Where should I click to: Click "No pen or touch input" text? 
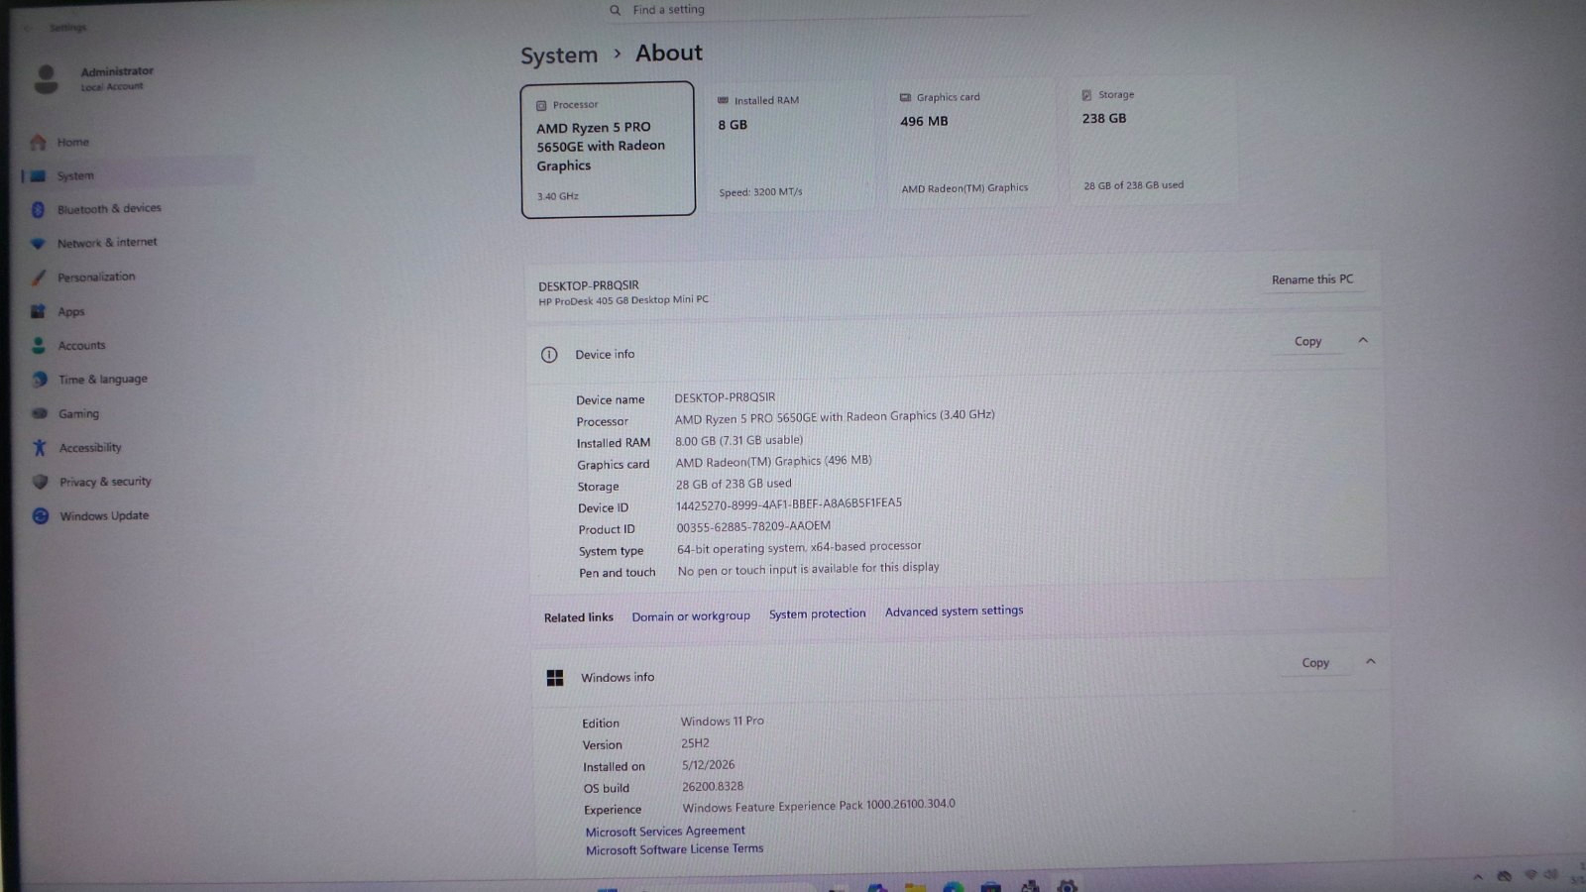click(x=808, y=569)
